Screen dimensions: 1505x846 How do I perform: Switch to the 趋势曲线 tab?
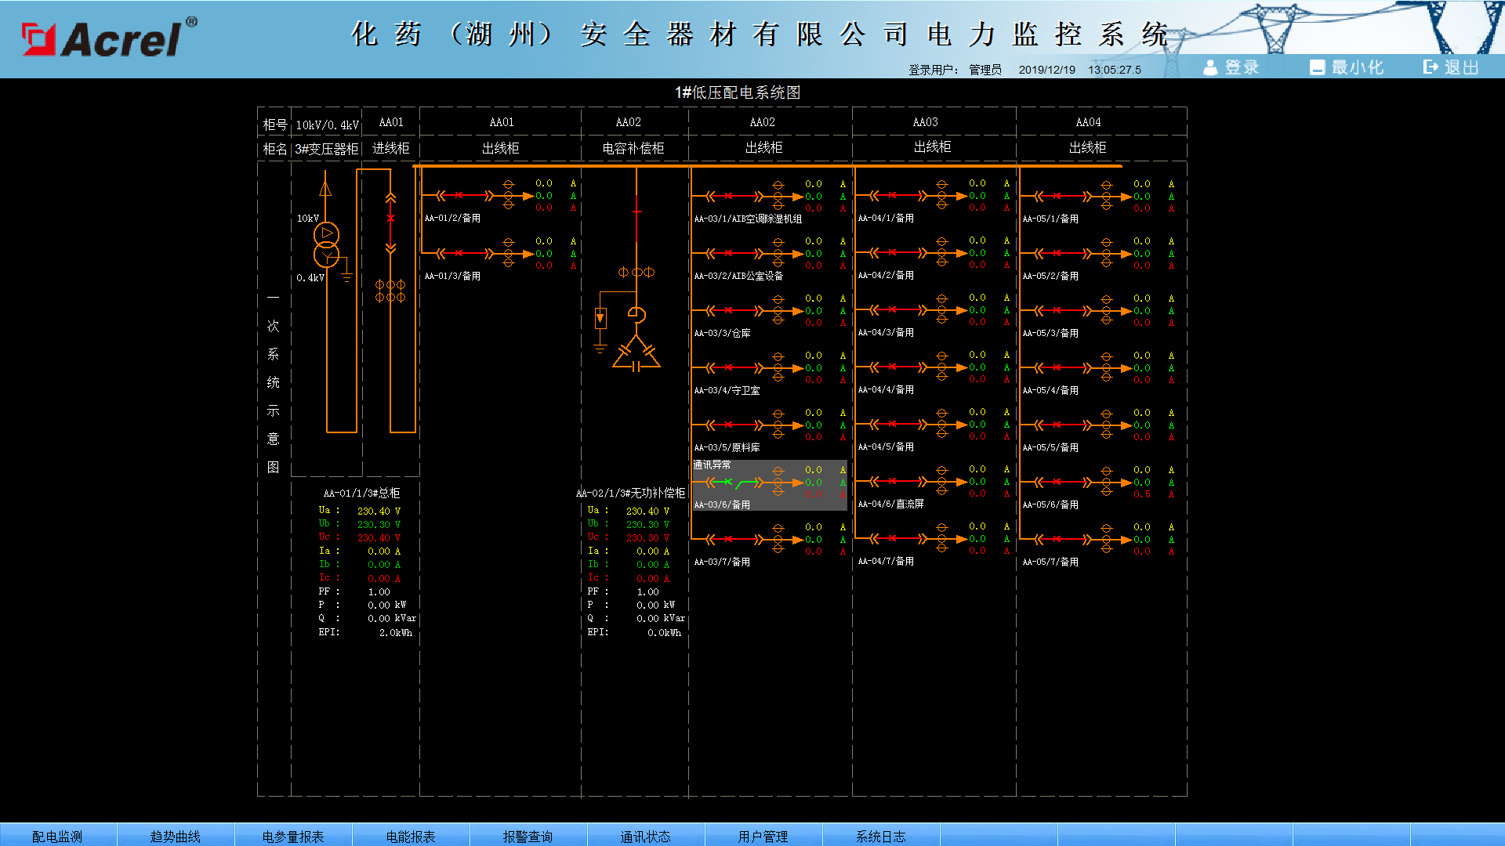[175, 836]
